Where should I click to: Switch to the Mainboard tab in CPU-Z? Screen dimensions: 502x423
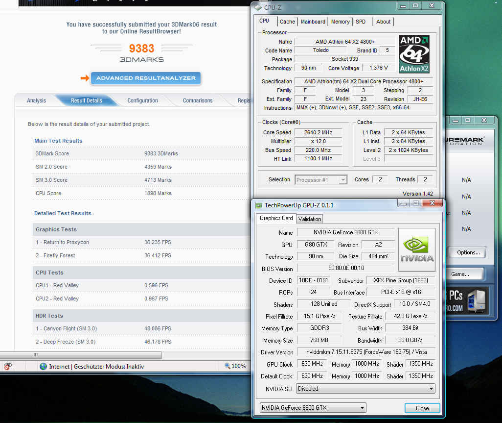(x=313, y=22)
